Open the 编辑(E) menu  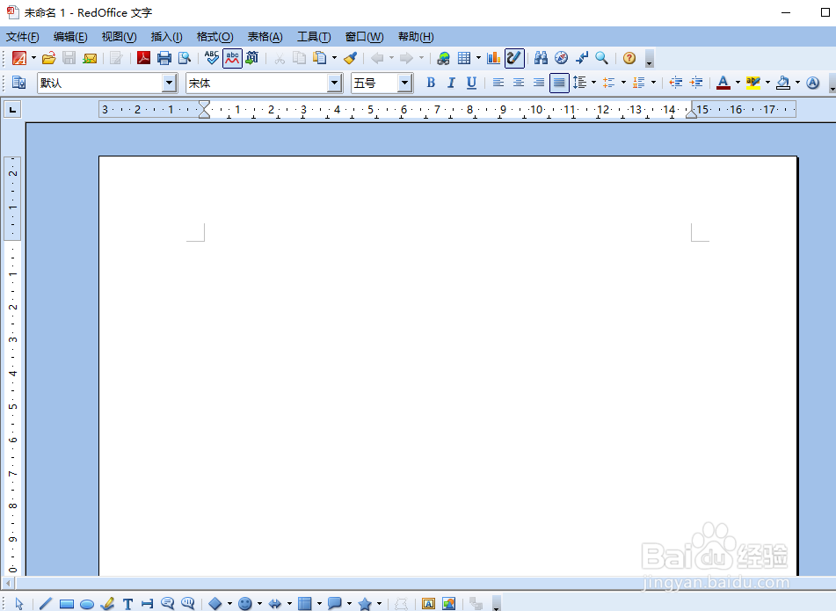click(x=70, y=37)
